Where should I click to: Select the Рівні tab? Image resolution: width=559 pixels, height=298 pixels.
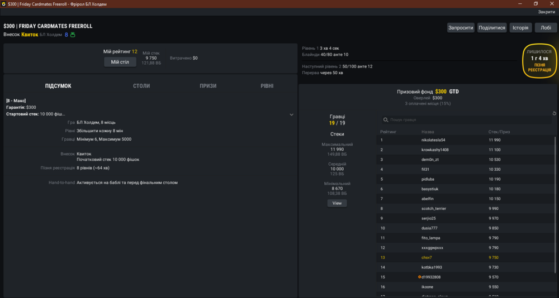tap(267, 86)
